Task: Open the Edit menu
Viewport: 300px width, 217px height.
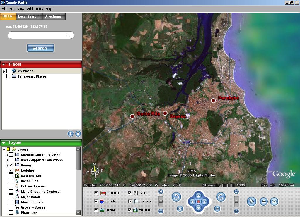Action: (12, 9)
